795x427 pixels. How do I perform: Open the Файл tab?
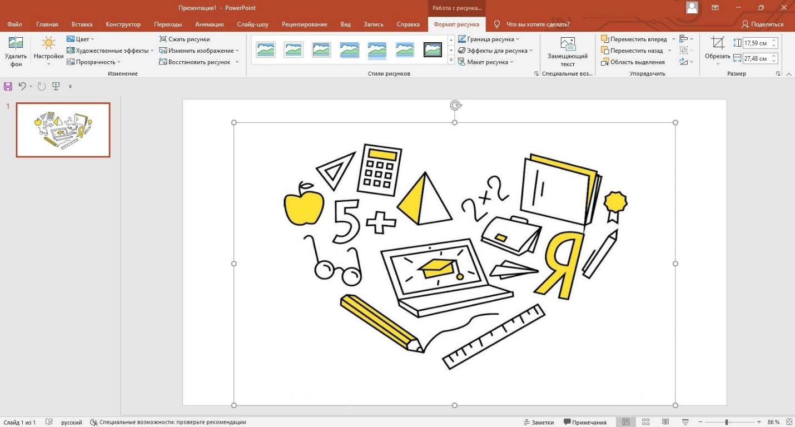(x=14, y=24)
